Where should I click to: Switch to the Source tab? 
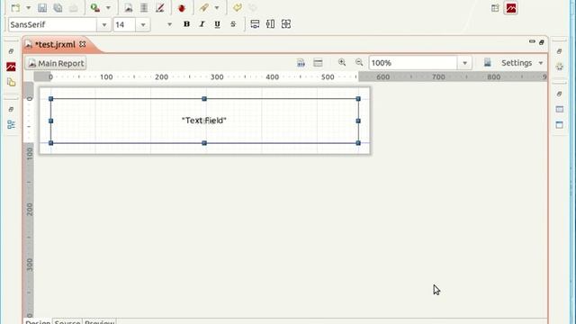coord(67,322)
